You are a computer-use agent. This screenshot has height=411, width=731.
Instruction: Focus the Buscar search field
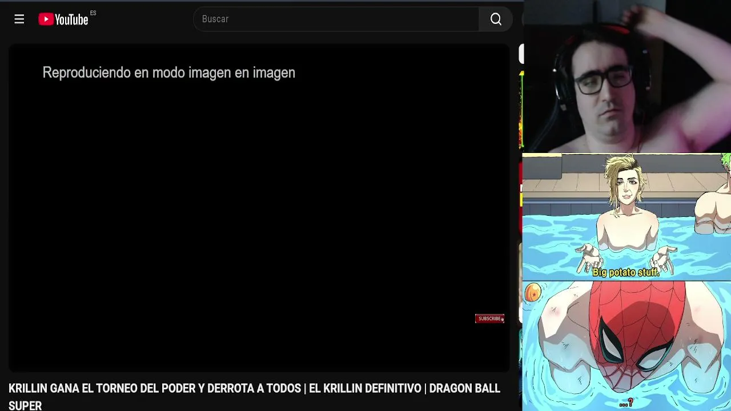coord(336,19)
